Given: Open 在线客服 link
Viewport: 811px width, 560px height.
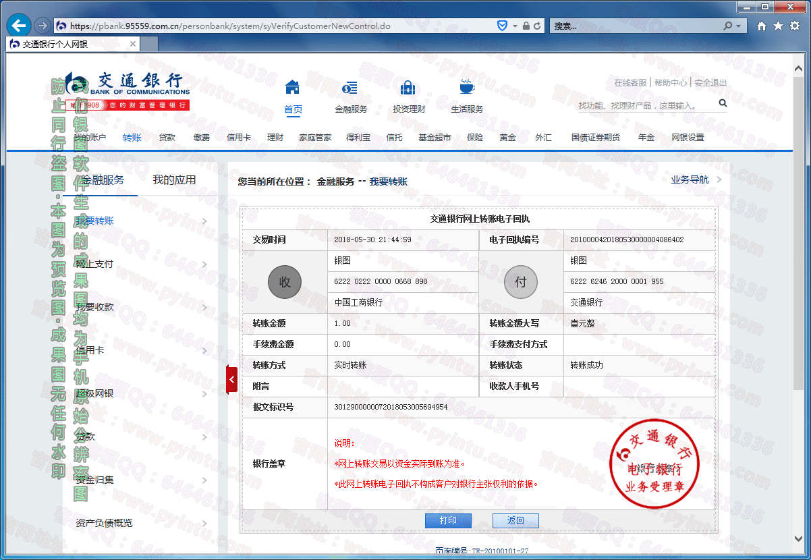Looking at the screenshot, I should click(x=630, y=83).
